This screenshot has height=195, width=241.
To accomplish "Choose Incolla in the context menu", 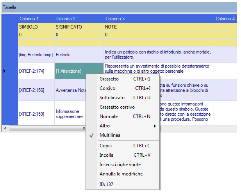I will coord(129,155).
